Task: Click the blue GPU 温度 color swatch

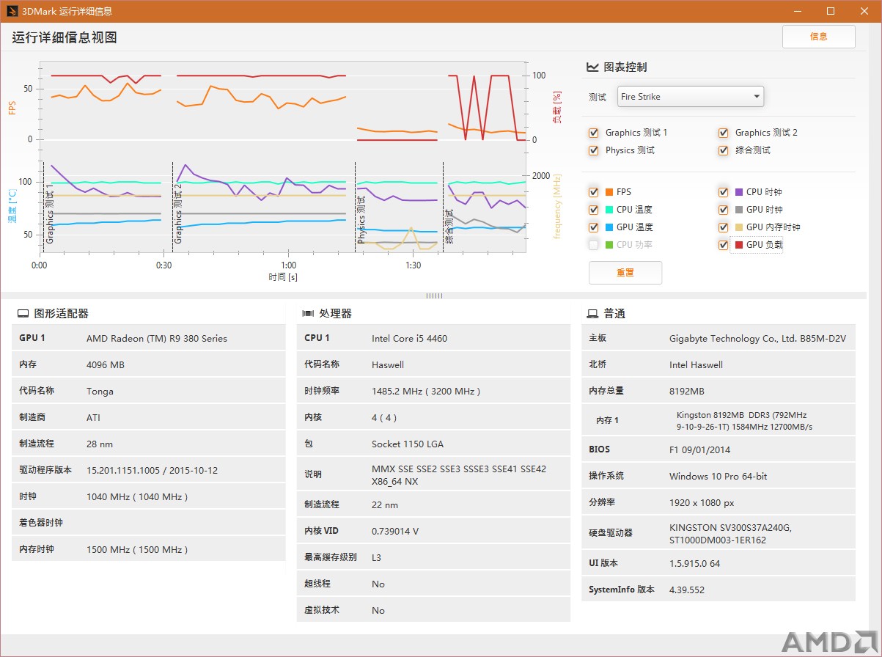Action: [609, 227]
